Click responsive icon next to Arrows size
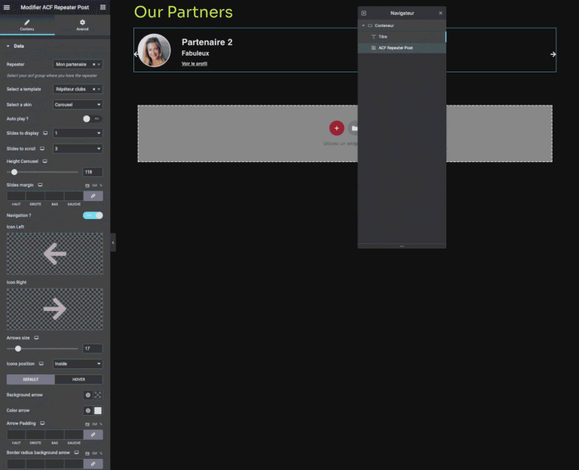The image size is (579, 470). pos(36,337)
